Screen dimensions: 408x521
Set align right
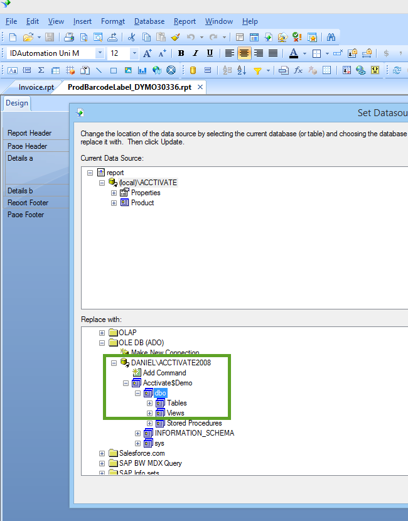click(259, 53)
